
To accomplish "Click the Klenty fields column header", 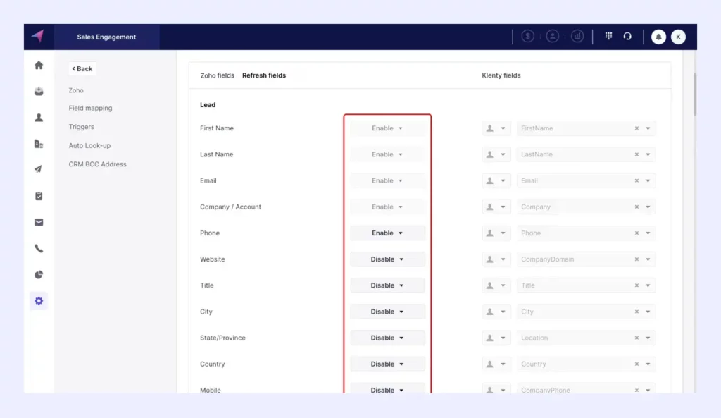I will point(501,75).
